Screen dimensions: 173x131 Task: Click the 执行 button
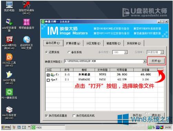pyautogui.click(x=137, y=115)
